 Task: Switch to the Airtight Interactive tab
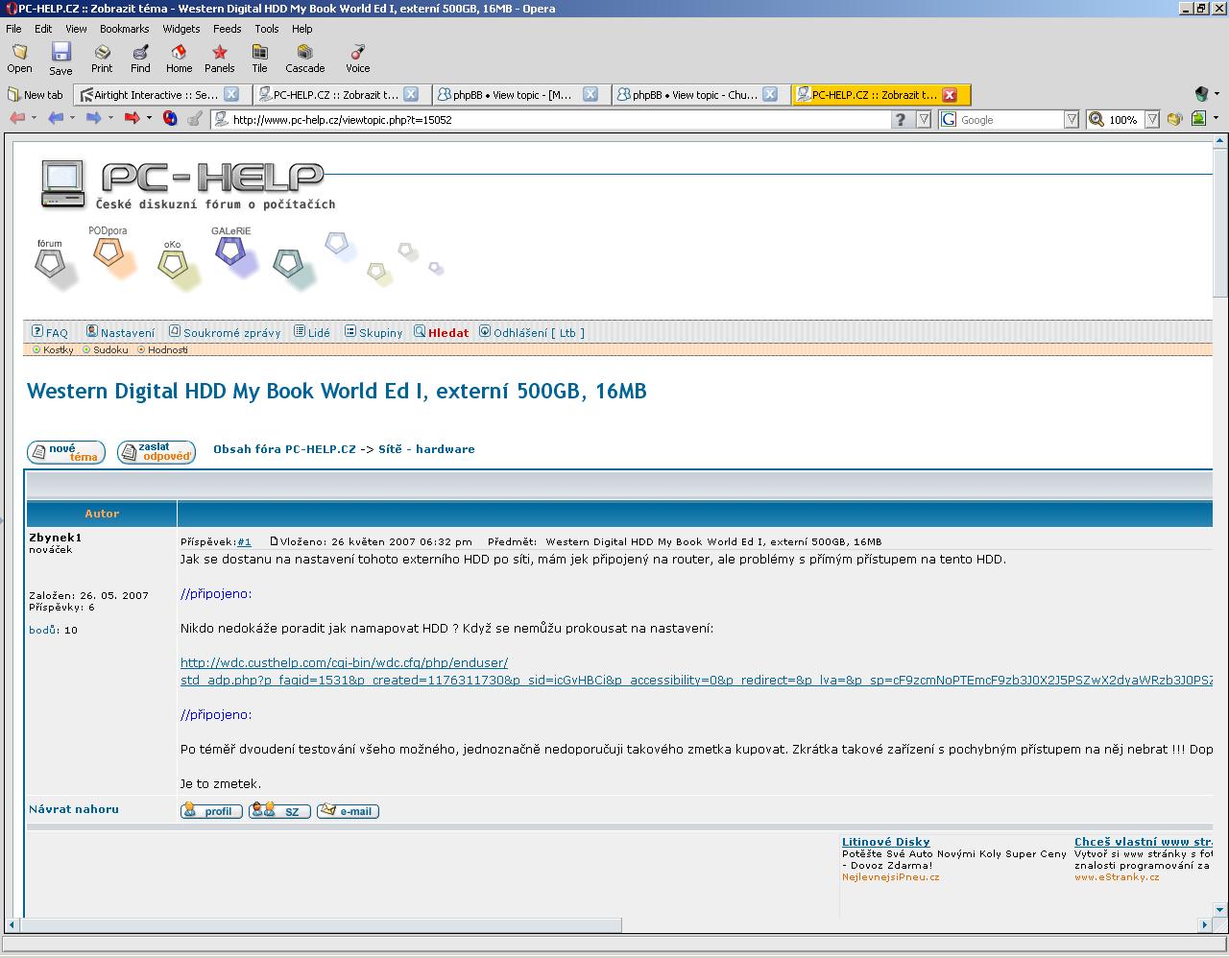(x=156, y=95)
